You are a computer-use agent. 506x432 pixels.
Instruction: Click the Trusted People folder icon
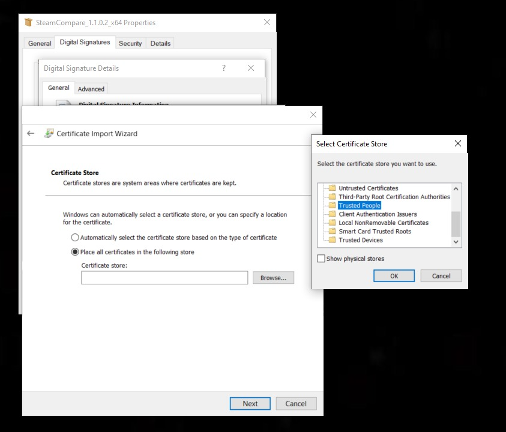(x=332, y=205)
